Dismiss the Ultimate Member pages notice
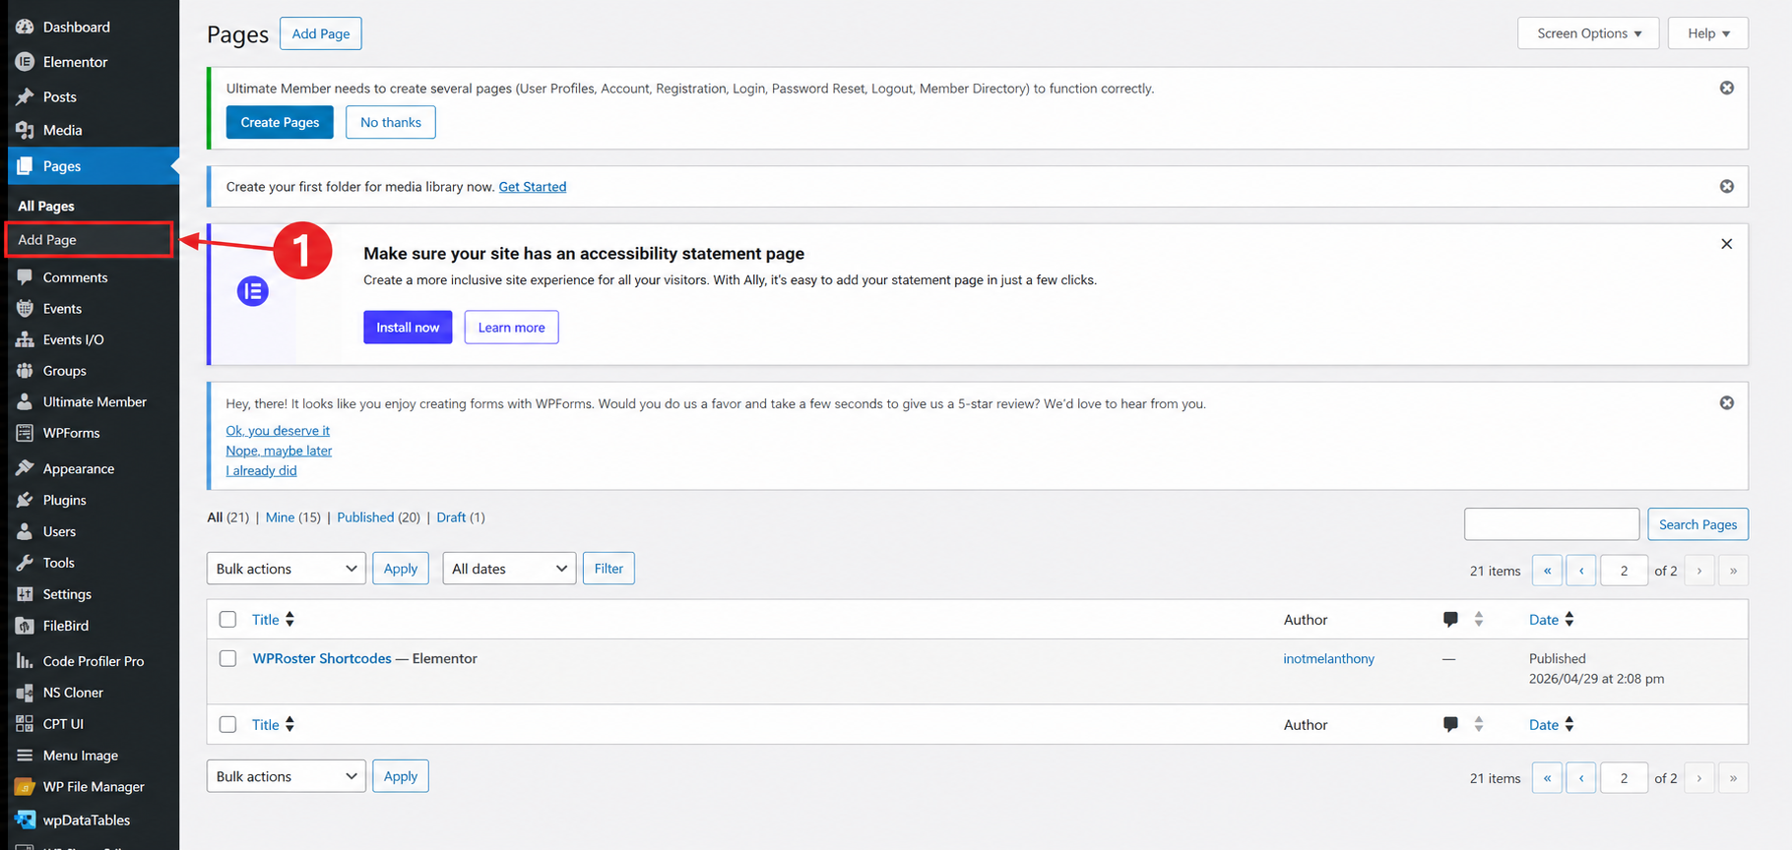1792x850 pixels. pos(1727,88)
